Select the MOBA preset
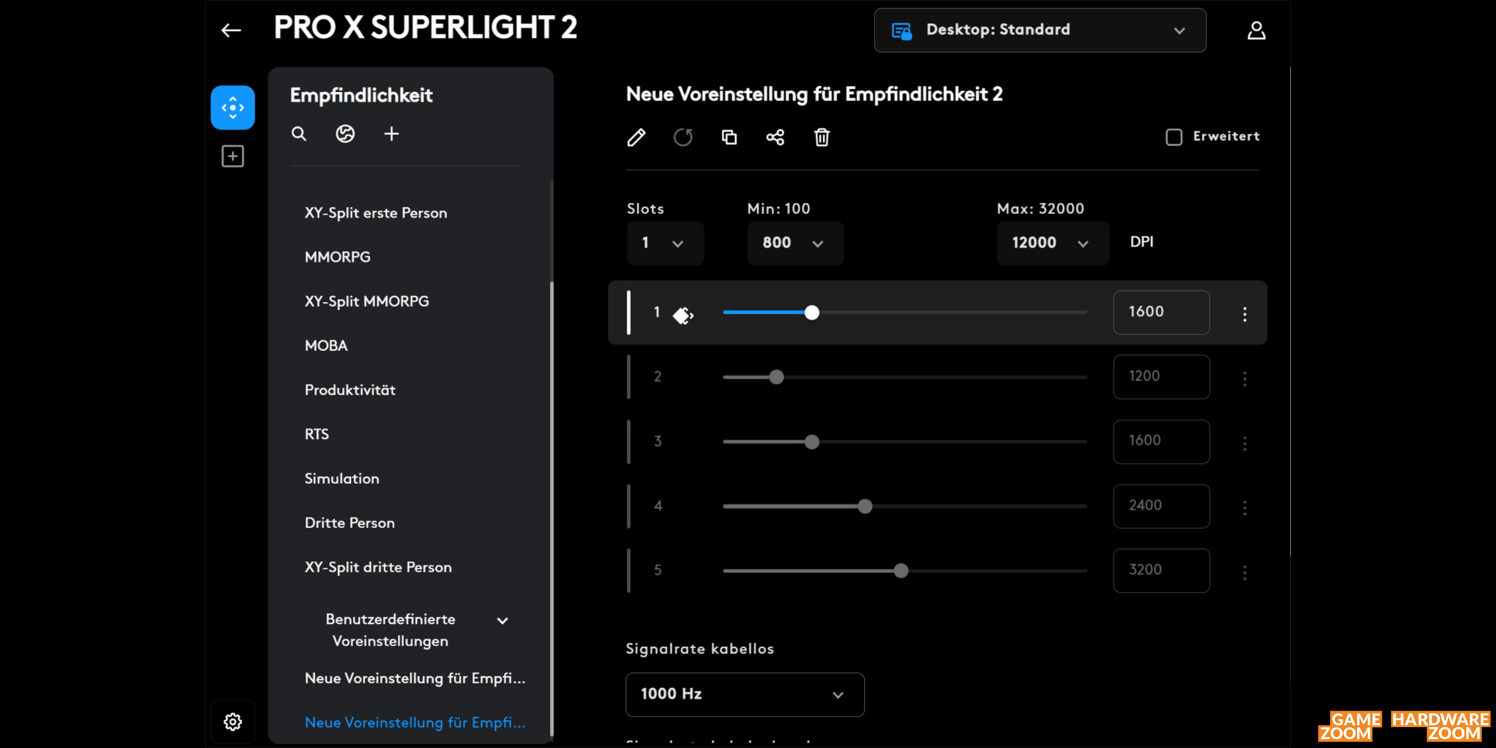 tap(326, 346)
